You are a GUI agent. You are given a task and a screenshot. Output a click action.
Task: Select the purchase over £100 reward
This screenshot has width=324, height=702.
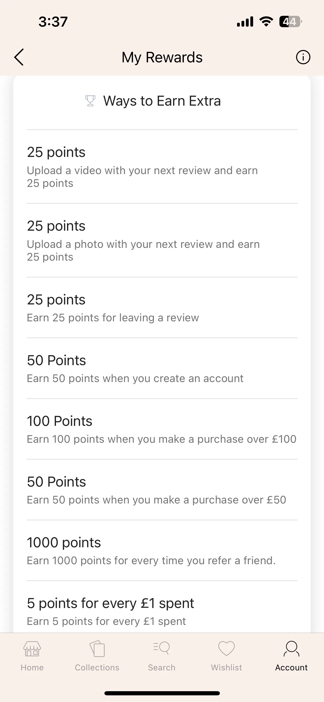pos(162,429)
